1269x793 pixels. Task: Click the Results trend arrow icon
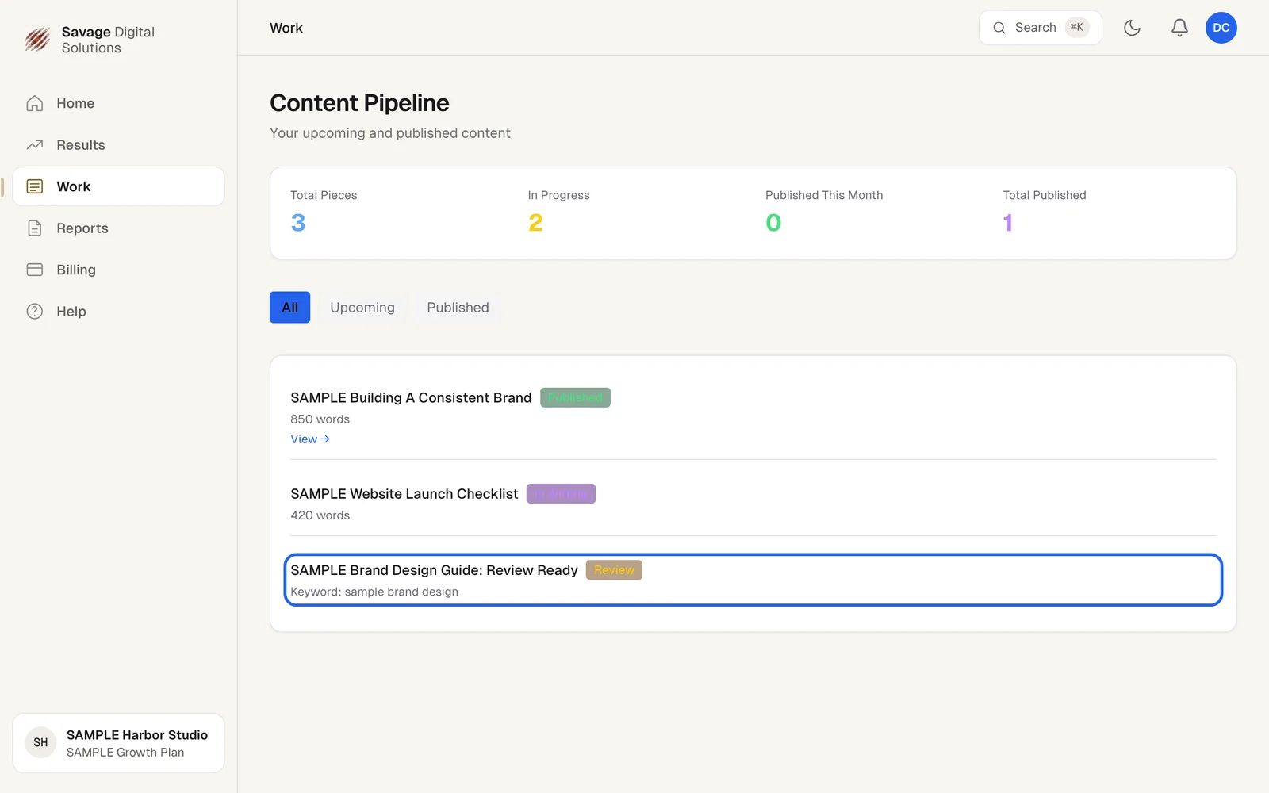coord(35,145)
